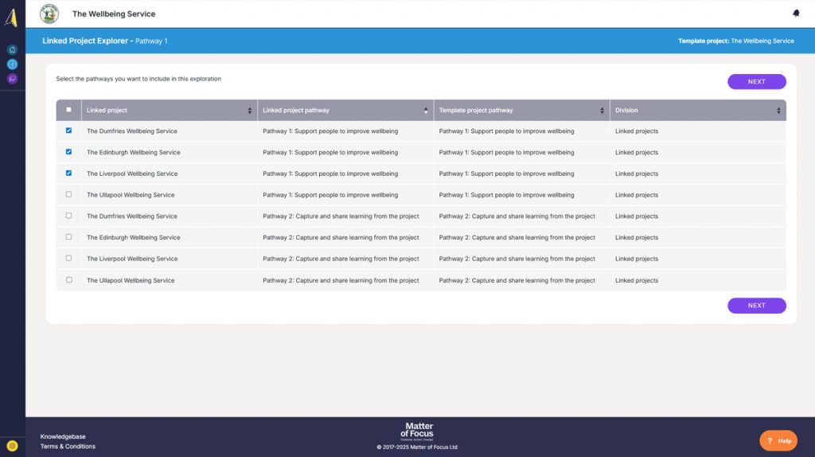Screen dimensions: 815x457
Task: Sort by Linked project pathway column arrows
Action: point(426,111)
